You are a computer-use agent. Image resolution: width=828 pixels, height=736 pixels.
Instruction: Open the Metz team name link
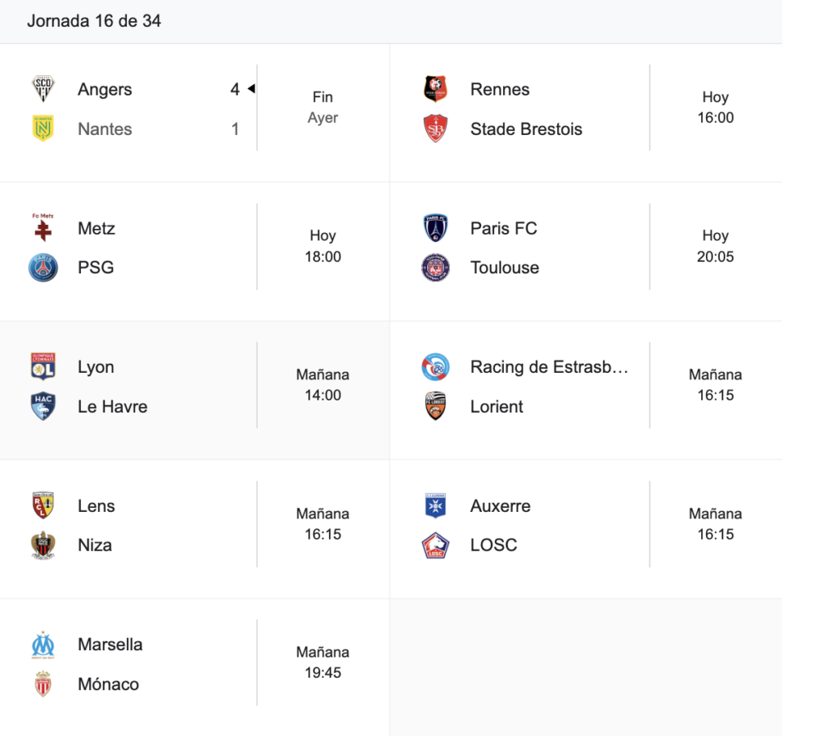click(96, 228)
